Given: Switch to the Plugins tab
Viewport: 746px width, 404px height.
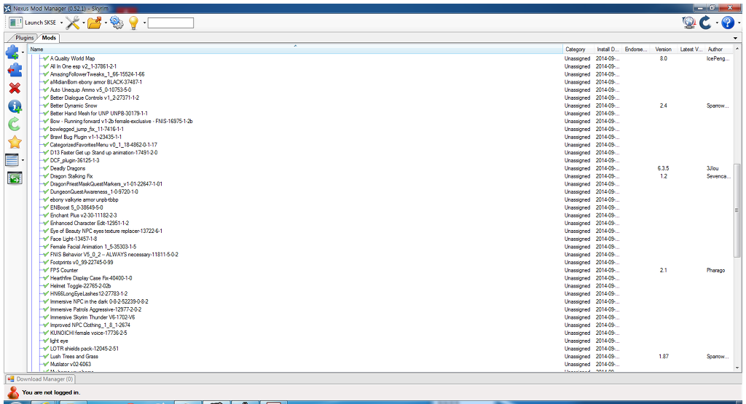Looking at the screenshot, I should (x=24, y=38).
